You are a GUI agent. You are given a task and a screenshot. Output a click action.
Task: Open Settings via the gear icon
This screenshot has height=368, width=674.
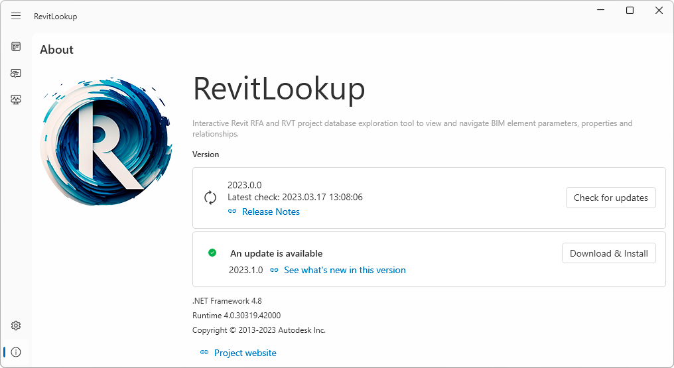pos(16,326)
